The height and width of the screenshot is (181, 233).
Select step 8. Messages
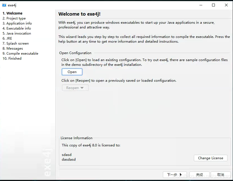(x=13, y=49)
